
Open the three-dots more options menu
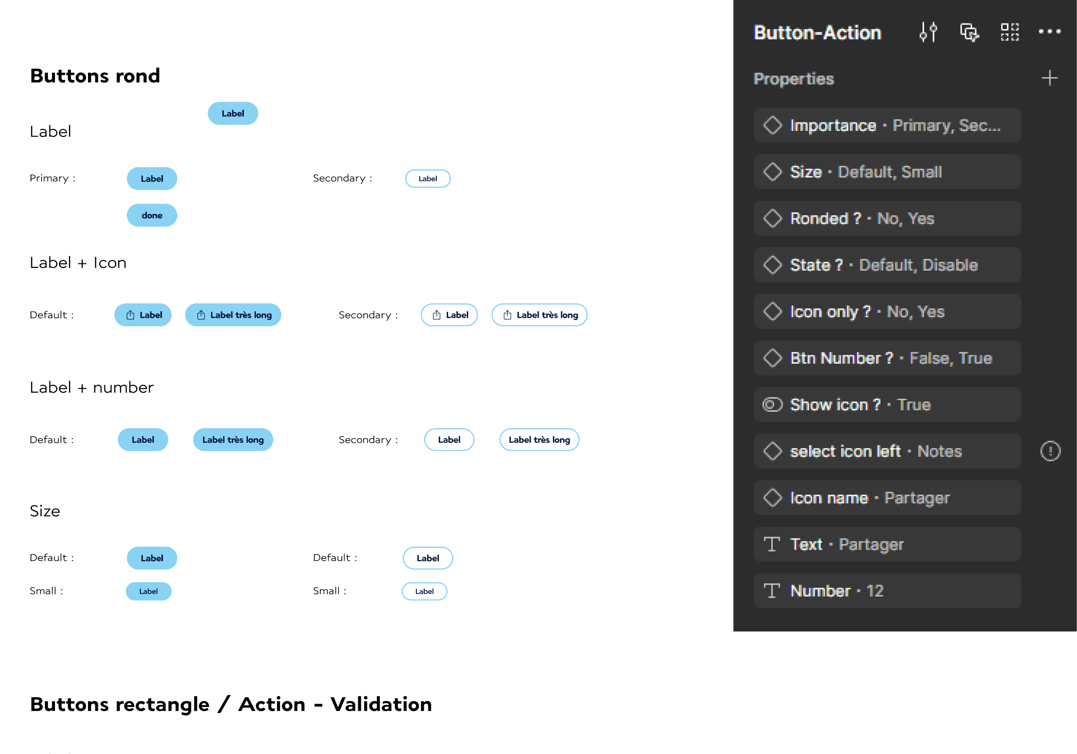1050,31
